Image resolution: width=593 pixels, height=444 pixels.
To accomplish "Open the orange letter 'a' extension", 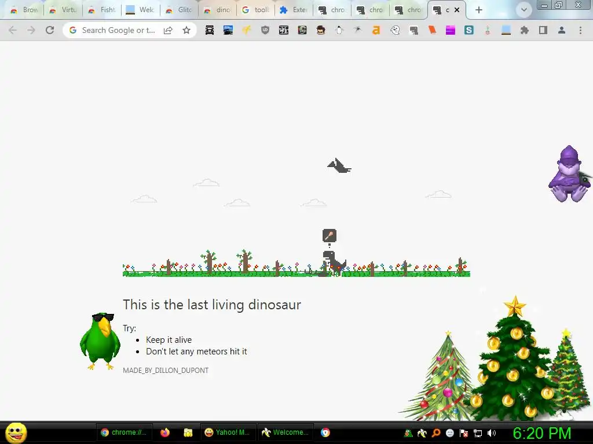I will 376,30.
